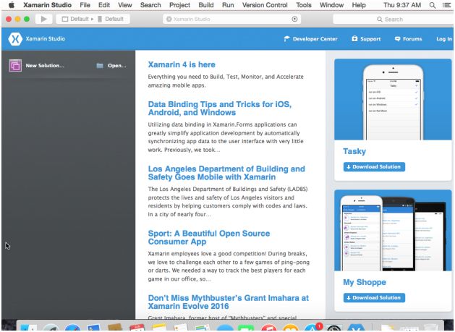This screenshot has height=332, width=455.
Task: Open the Support link
Action: point(370,39)
